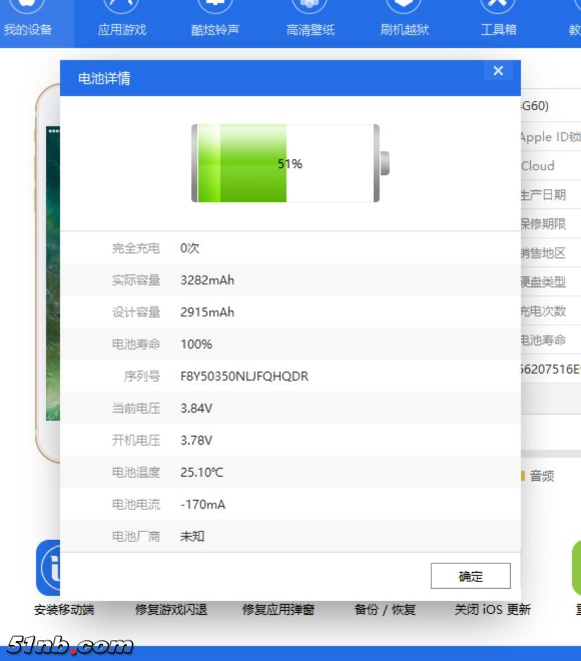Open the 备份 / 恢复 tool
This screenshot has height=661, width=581.
(x=385, y=610)
